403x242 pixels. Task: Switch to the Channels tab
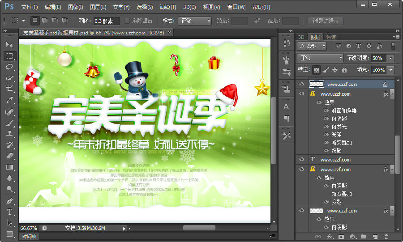point(331,37)
